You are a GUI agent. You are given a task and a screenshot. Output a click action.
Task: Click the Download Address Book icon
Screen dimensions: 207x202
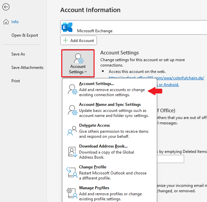point(72,152)
